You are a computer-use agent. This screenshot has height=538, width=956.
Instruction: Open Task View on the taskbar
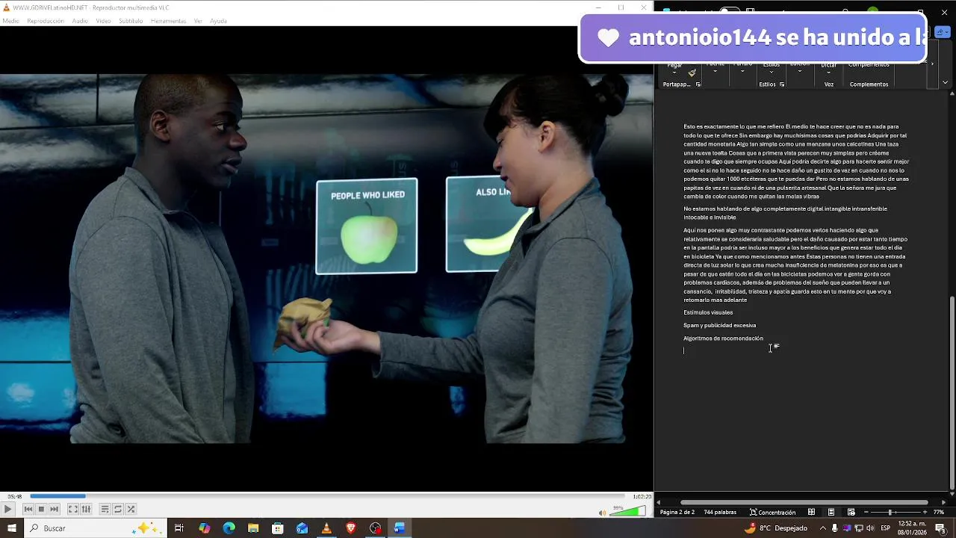coord(179,528)
